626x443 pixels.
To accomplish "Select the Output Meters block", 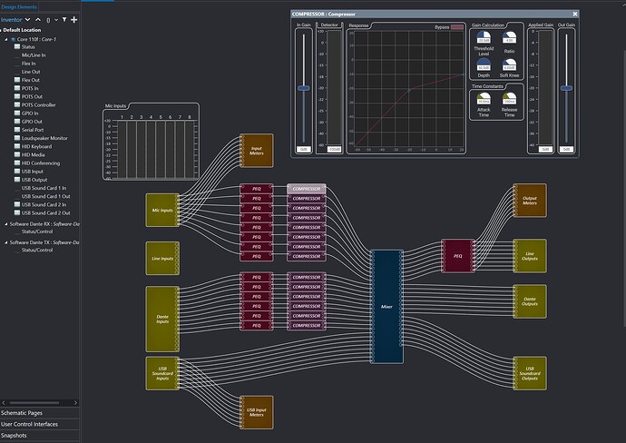I will click(x=530, y=201).
